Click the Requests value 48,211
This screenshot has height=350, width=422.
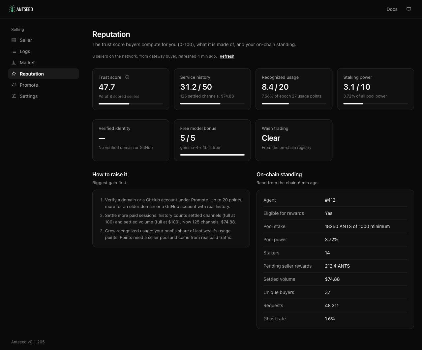click(332, 306)
